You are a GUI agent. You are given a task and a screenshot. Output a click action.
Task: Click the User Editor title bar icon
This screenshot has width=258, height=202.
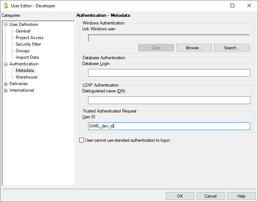(x=6, y=5)
